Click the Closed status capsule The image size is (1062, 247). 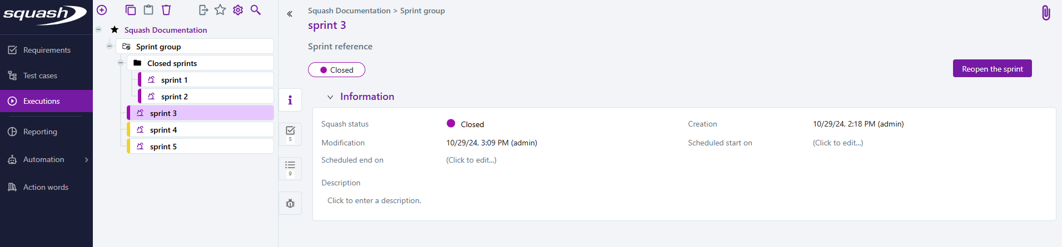336,70
